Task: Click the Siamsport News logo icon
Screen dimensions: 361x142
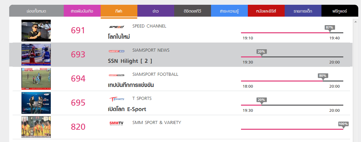Action: click(x=117, y=51)
